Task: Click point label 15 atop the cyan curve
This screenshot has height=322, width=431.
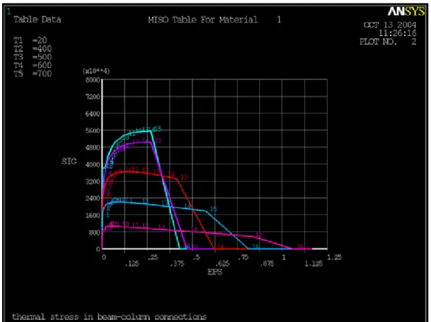Action: tap(158, 128)
